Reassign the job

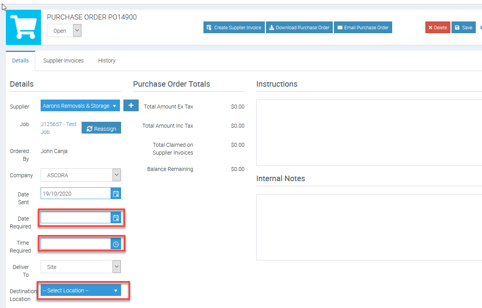point(101,128)
